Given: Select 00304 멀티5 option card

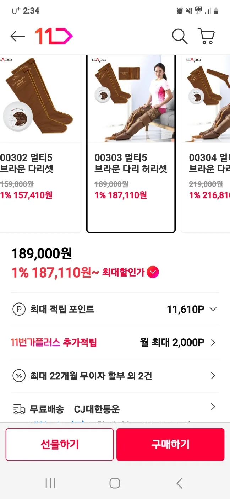Looking at the screenshot, I should [x=206, y=144].
